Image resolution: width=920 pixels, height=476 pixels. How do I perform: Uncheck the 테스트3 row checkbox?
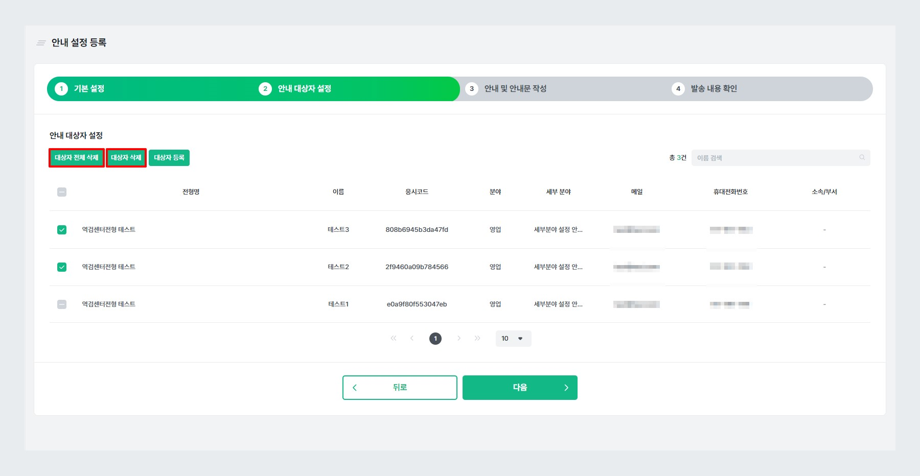[x=62, y=230]
